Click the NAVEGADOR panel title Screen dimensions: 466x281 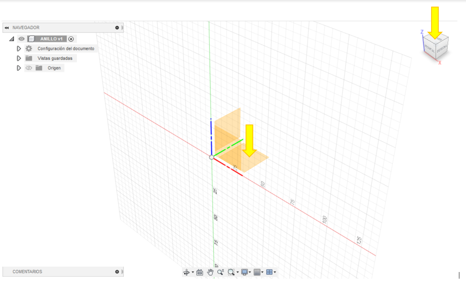pyautogui.click(x=26, y=28)
